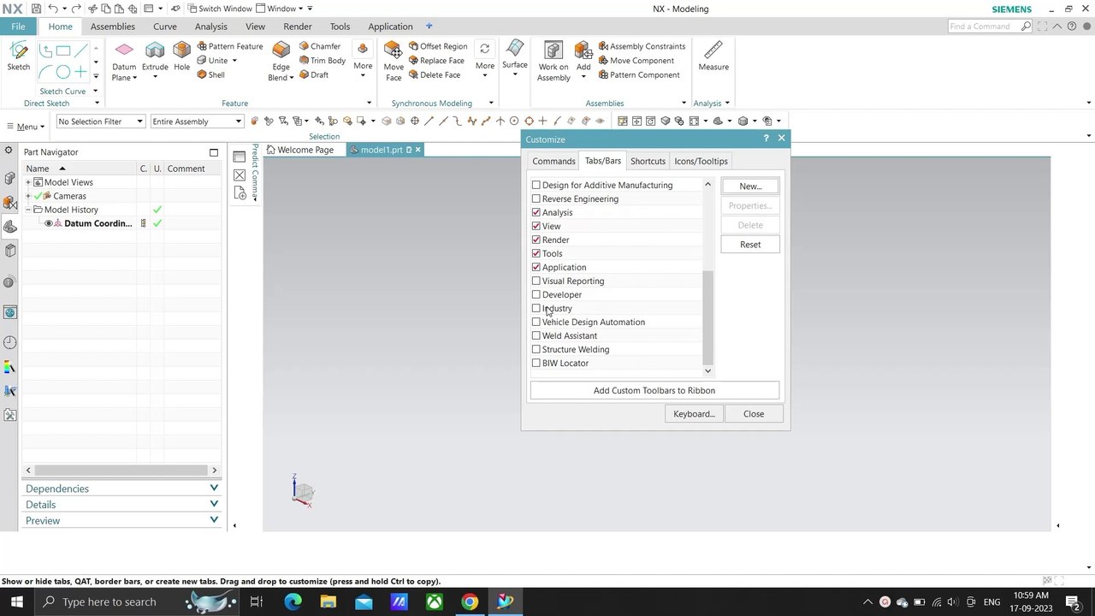The image size is (1095, 616).
Task: Select the Trim Body command
Action: [323, 61]
